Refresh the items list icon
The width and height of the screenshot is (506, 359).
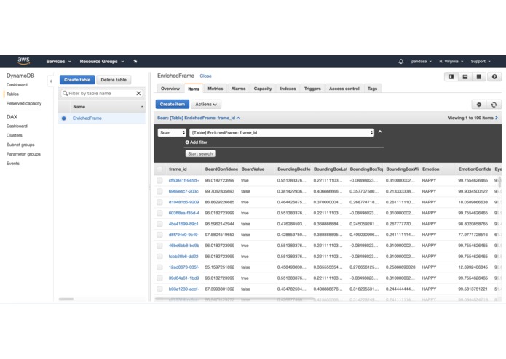click(494, 105)
